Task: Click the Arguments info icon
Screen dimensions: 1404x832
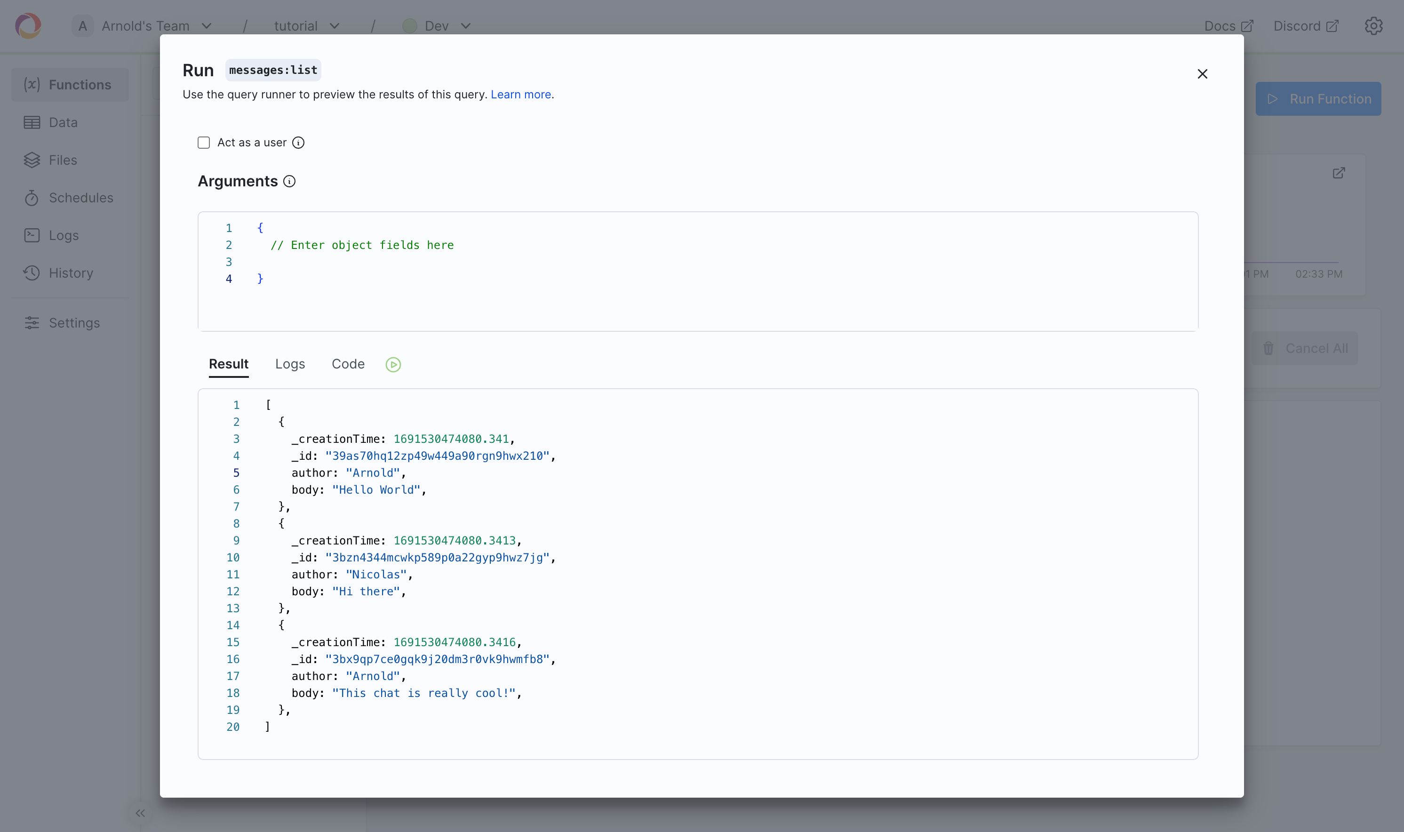Action: [289, 181]
